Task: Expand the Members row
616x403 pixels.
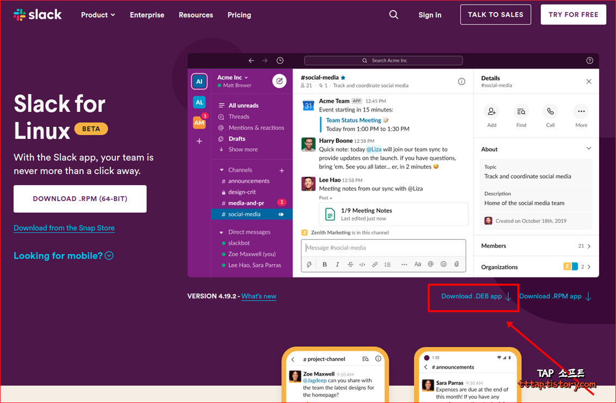Action: pyautogui.click(x=536, y=246)
